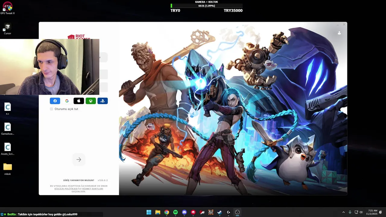Sign in with Google in Riot client
The height and width of the screenshot is (217, 386).
pos(67,101)
